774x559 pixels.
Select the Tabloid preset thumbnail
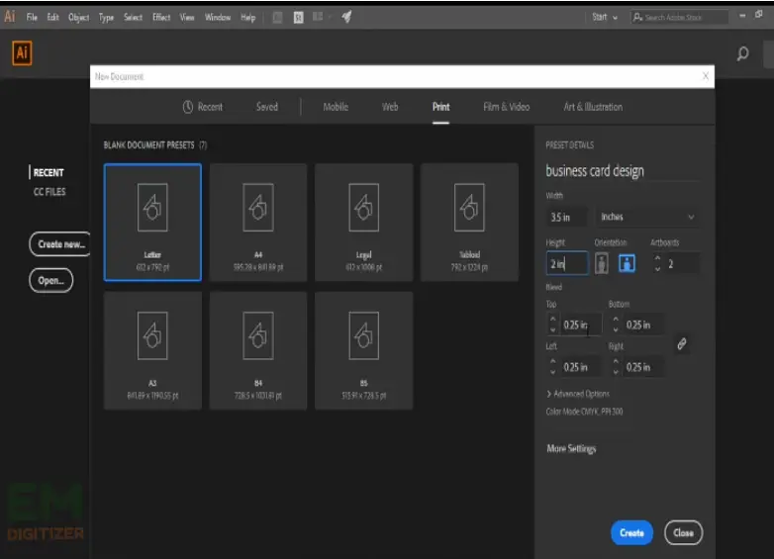point(469,222)
